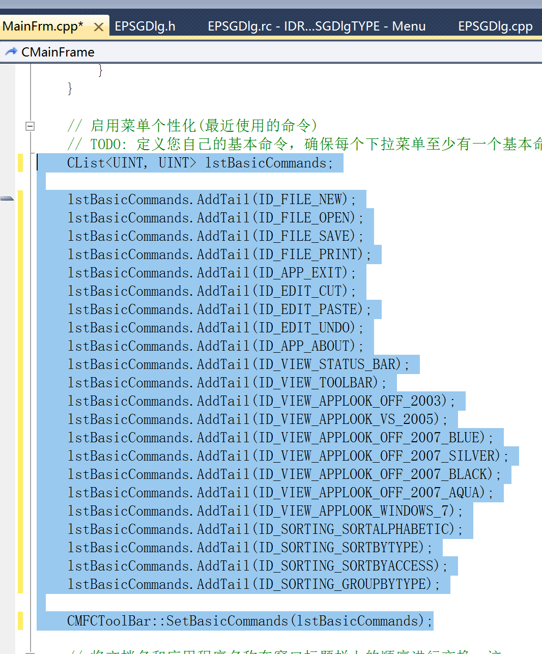
Task: Click the ID_VIEW_APPLOOK_WINDOWS_7 line
Action: 265,511
